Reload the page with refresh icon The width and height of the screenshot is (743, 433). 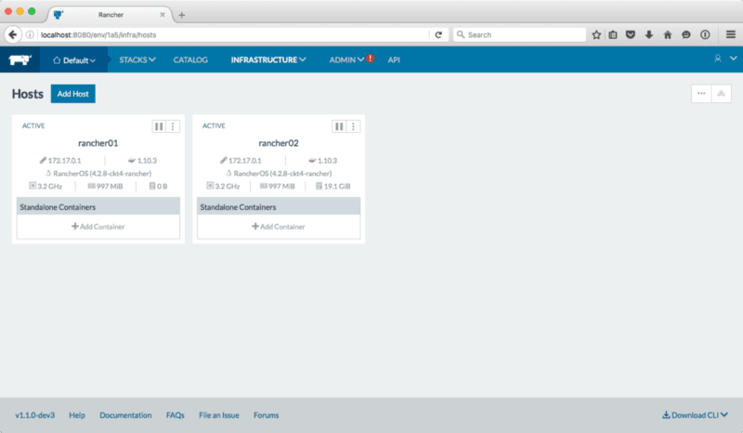click(x=438, y=34)
